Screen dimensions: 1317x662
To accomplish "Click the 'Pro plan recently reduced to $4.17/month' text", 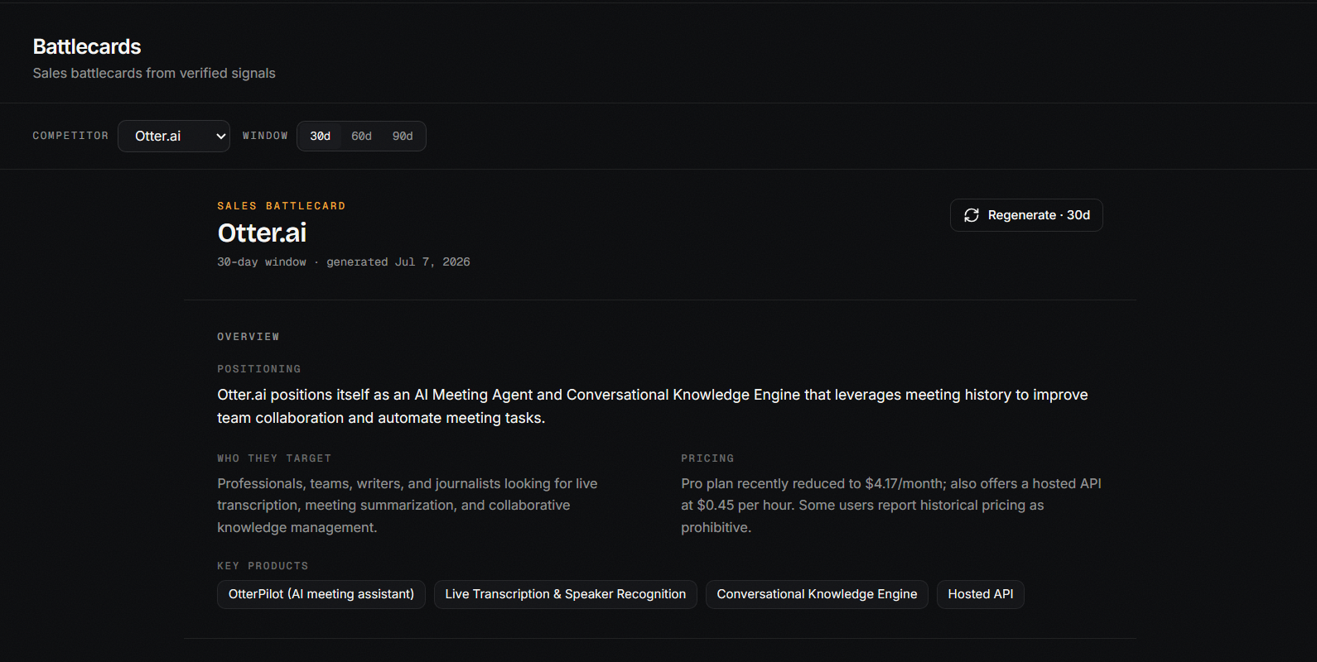I will point(891,506).
